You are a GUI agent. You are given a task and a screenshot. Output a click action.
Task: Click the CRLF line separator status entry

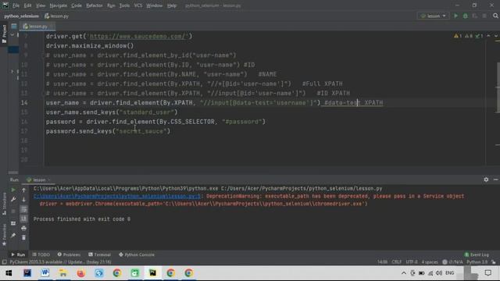(x=397, y=262)
